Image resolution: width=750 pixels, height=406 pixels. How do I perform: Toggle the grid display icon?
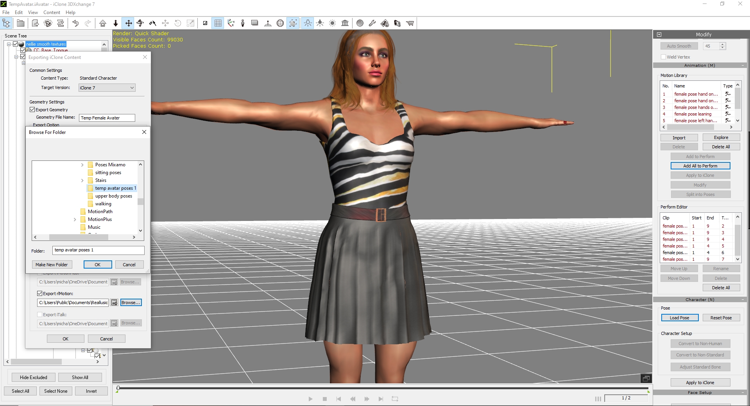point(218,23)
